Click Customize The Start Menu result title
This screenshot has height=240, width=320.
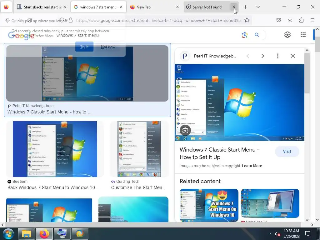138,187
